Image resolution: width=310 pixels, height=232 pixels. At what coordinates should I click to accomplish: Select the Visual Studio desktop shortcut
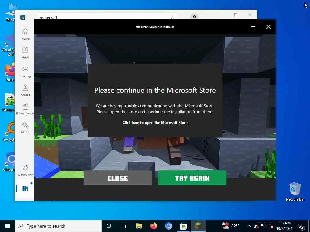pos(8,45)
